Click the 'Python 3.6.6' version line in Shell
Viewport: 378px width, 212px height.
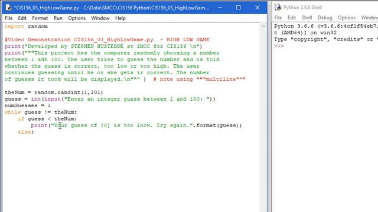coord(325,26)
